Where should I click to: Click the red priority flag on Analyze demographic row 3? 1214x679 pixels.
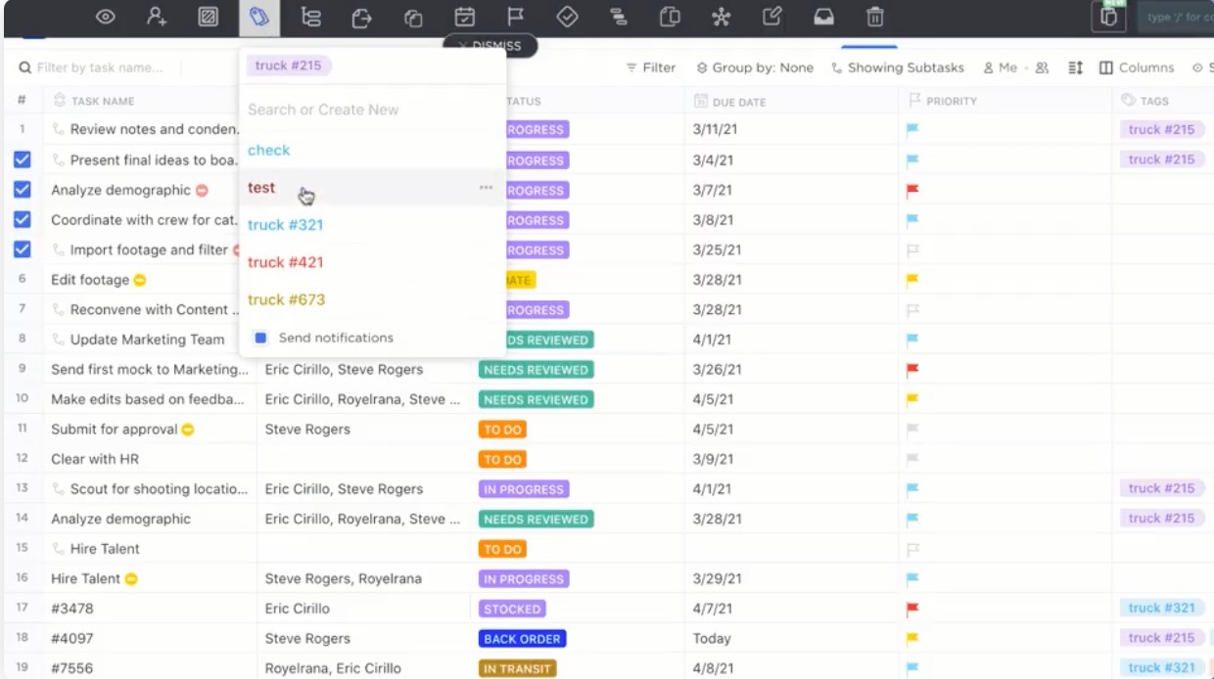[912, 191]
